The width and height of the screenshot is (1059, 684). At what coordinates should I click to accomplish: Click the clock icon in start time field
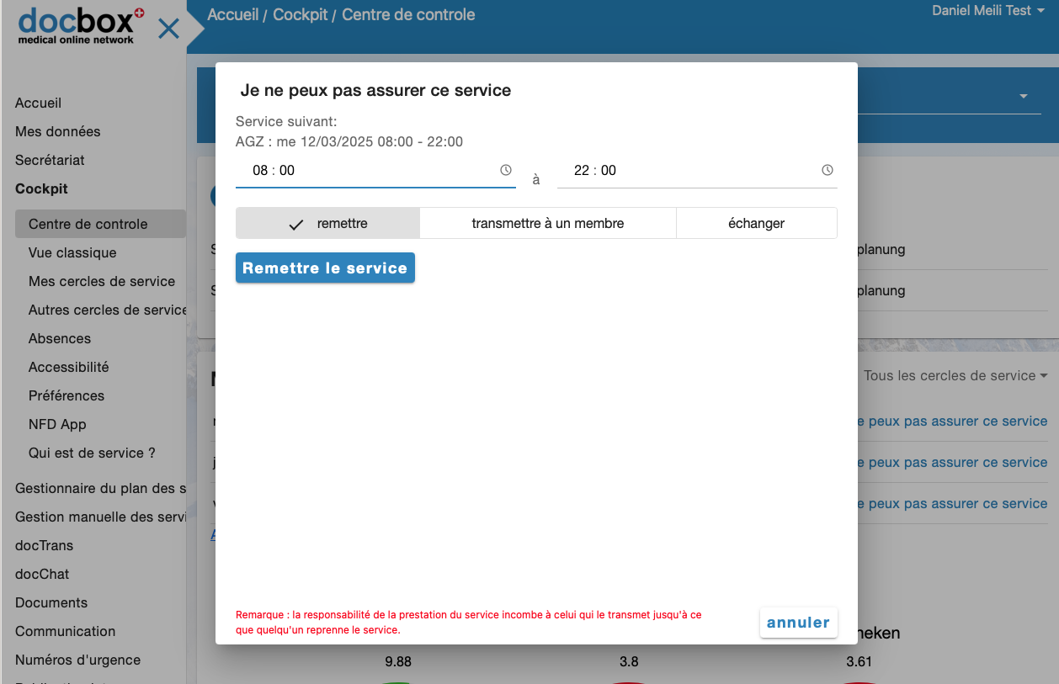pos(506,170)
